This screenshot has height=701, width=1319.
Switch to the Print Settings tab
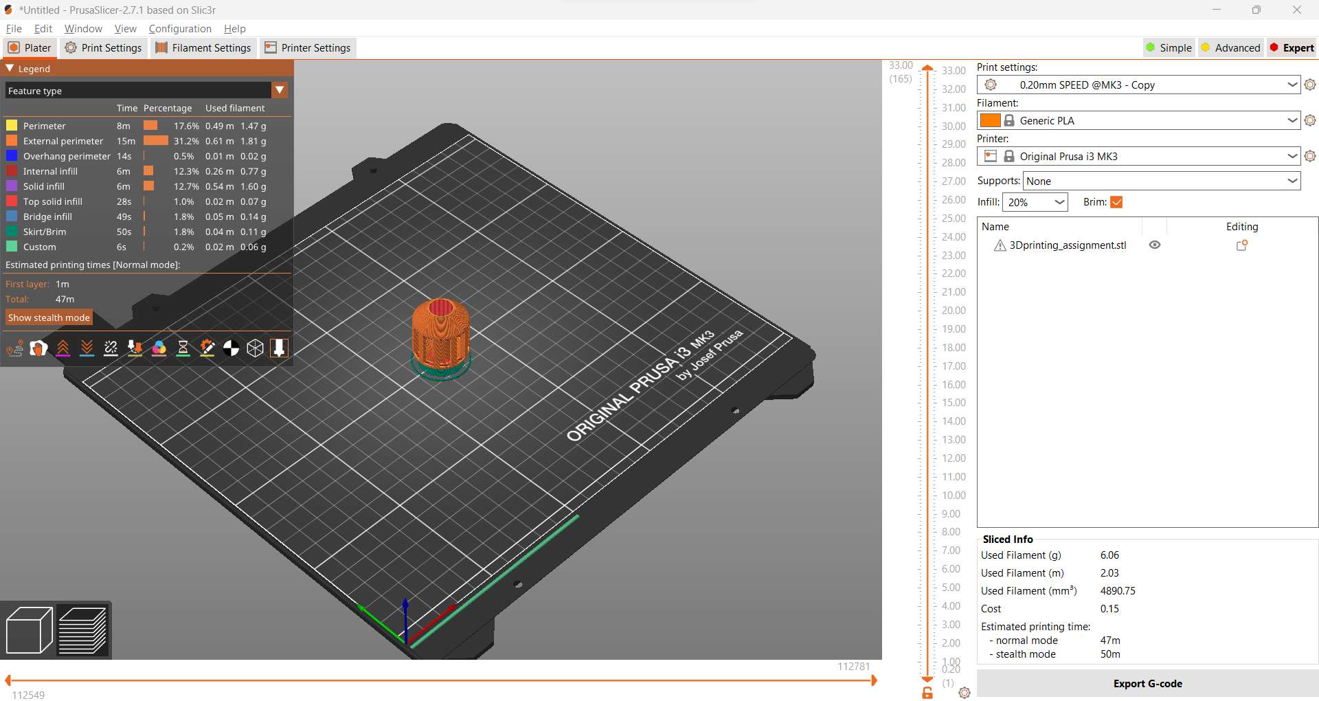pyautogui.click(x=104, y=47)
